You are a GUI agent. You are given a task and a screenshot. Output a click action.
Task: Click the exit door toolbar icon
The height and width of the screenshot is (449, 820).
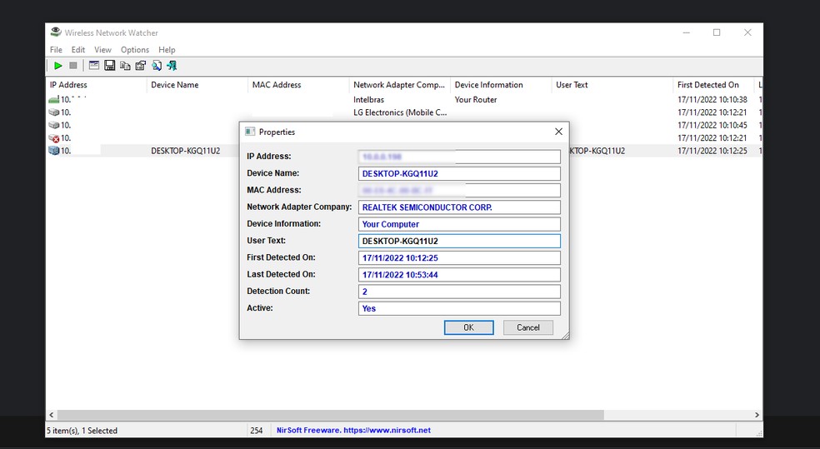click(172, 66)
